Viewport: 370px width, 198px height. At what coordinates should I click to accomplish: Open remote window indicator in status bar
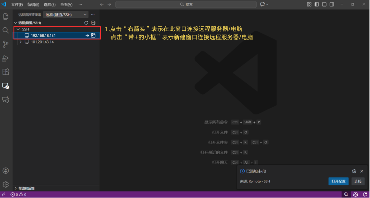pos(3,195)
